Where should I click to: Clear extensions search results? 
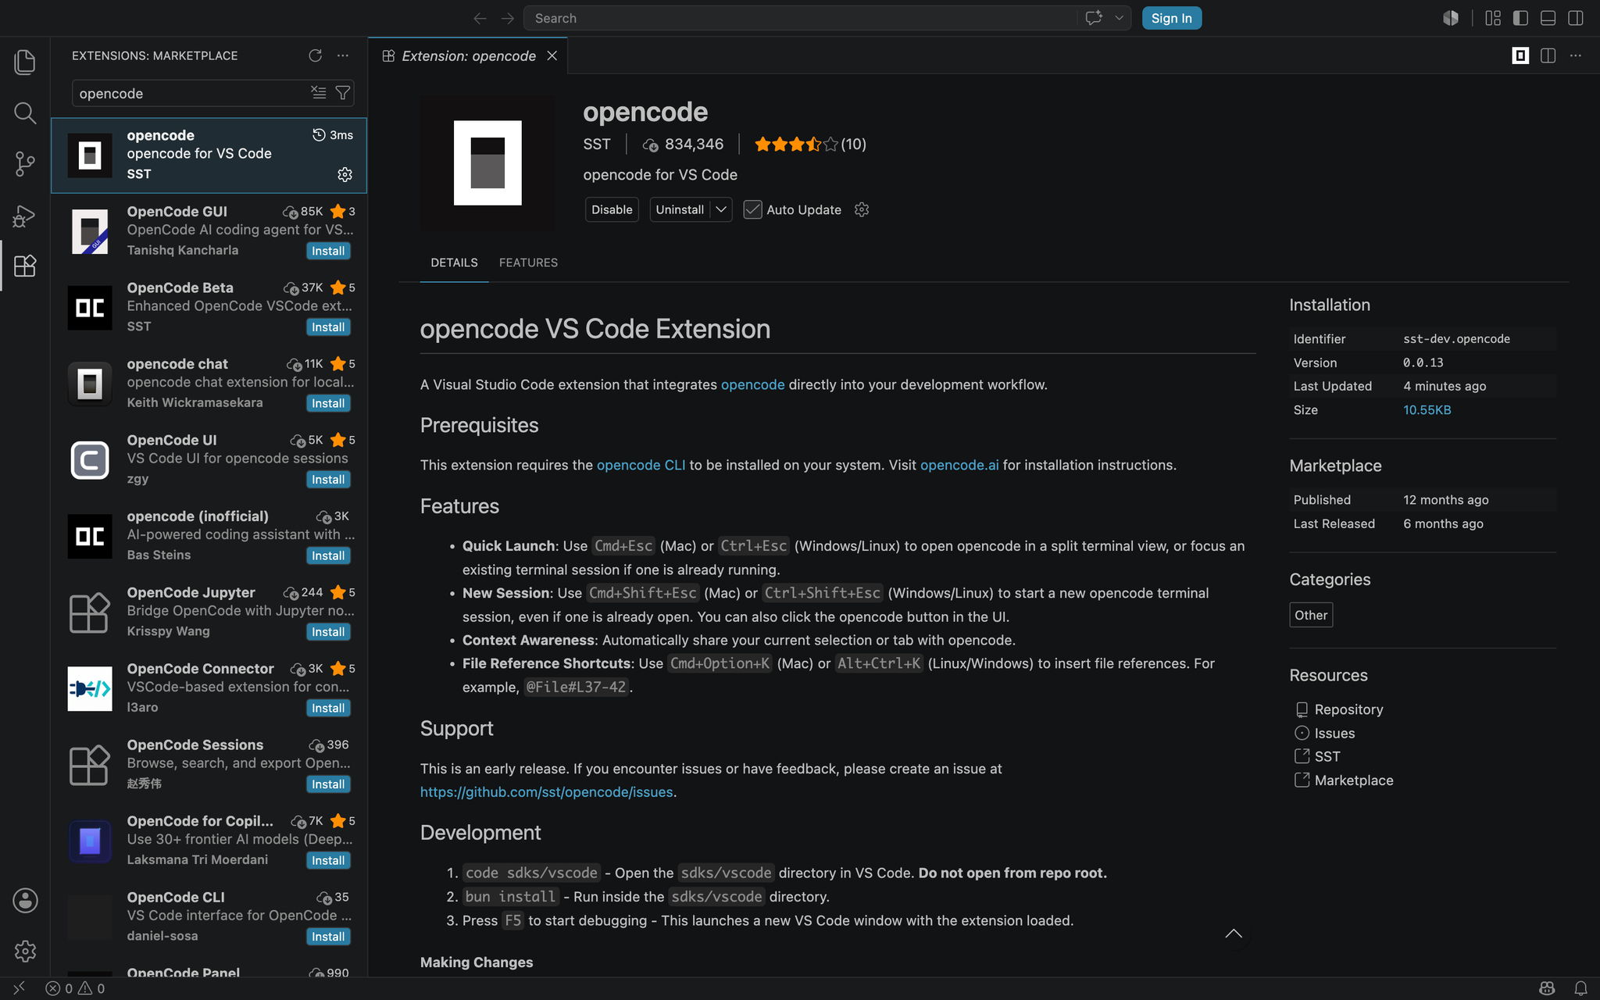pos(318,93)
